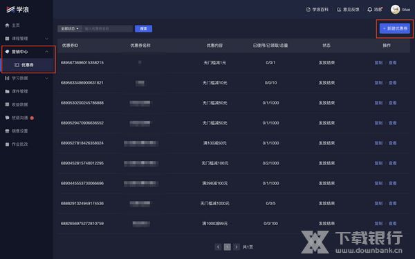Click the 优惠券ID column header

[x=70, y=46]
